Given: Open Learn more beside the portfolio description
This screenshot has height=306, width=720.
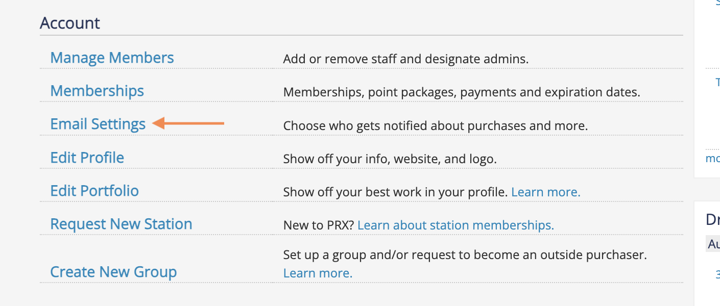Looking at the screenshot, I should click(x=545, y=192).
